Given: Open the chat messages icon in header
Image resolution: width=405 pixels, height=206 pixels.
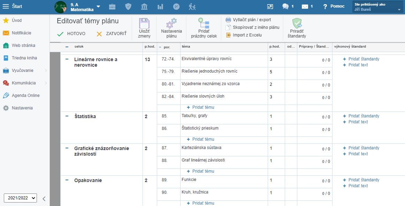Looking at the screenshot, I should click(x=285, y=6).
